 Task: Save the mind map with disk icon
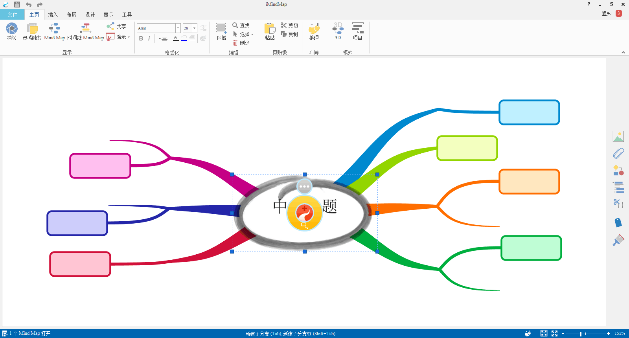[x=17, y=4]
